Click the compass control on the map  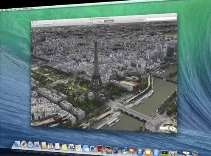coord(173,129)
